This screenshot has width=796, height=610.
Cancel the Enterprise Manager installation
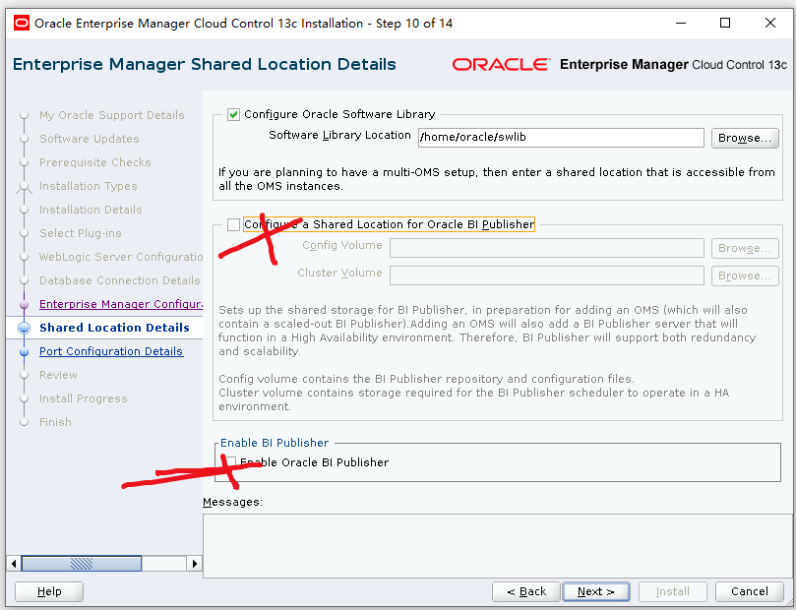pos(749,591)
